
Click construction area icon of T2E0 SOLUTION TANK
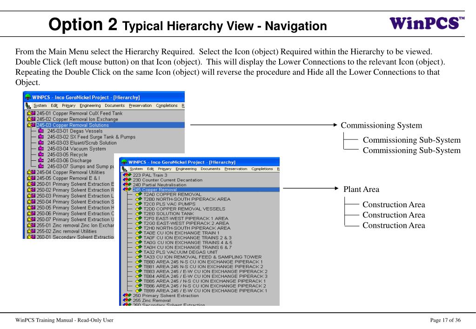click(139, 213)
